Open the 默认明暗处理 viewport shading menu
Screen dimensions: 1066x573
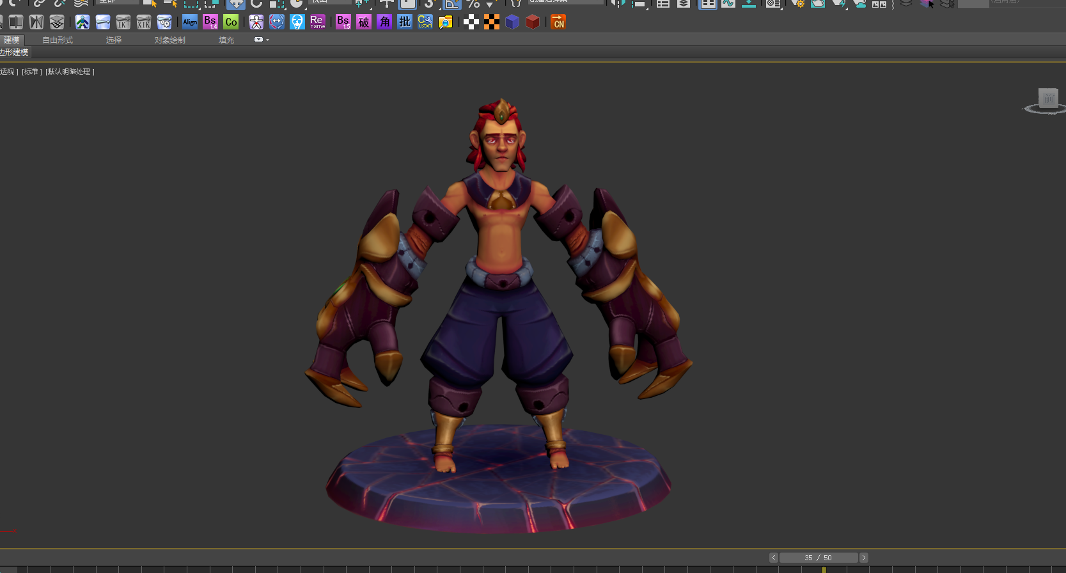point(70,72)
